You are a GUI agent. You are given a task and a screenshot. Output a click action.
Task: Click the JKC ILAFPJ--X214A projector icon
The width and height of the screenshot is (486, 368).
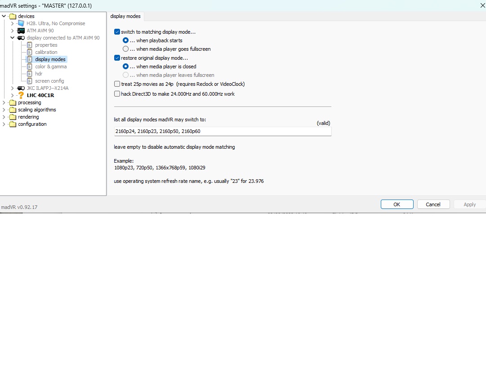point(21,88)
